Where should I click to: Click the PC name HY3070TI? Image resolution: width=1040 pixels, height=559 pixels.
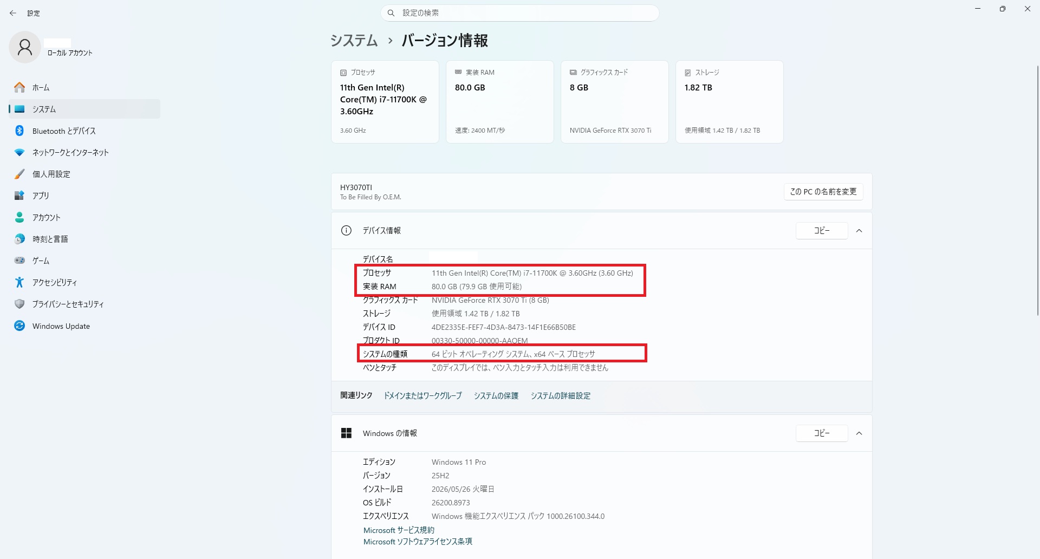click(x=356, y=187)
